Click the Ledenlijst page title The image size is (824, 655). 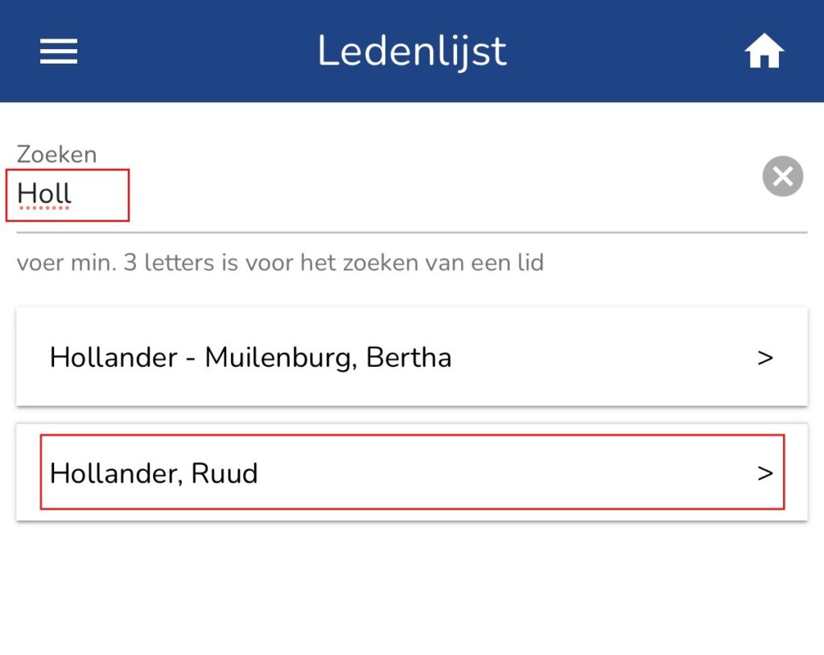point(412,51)
